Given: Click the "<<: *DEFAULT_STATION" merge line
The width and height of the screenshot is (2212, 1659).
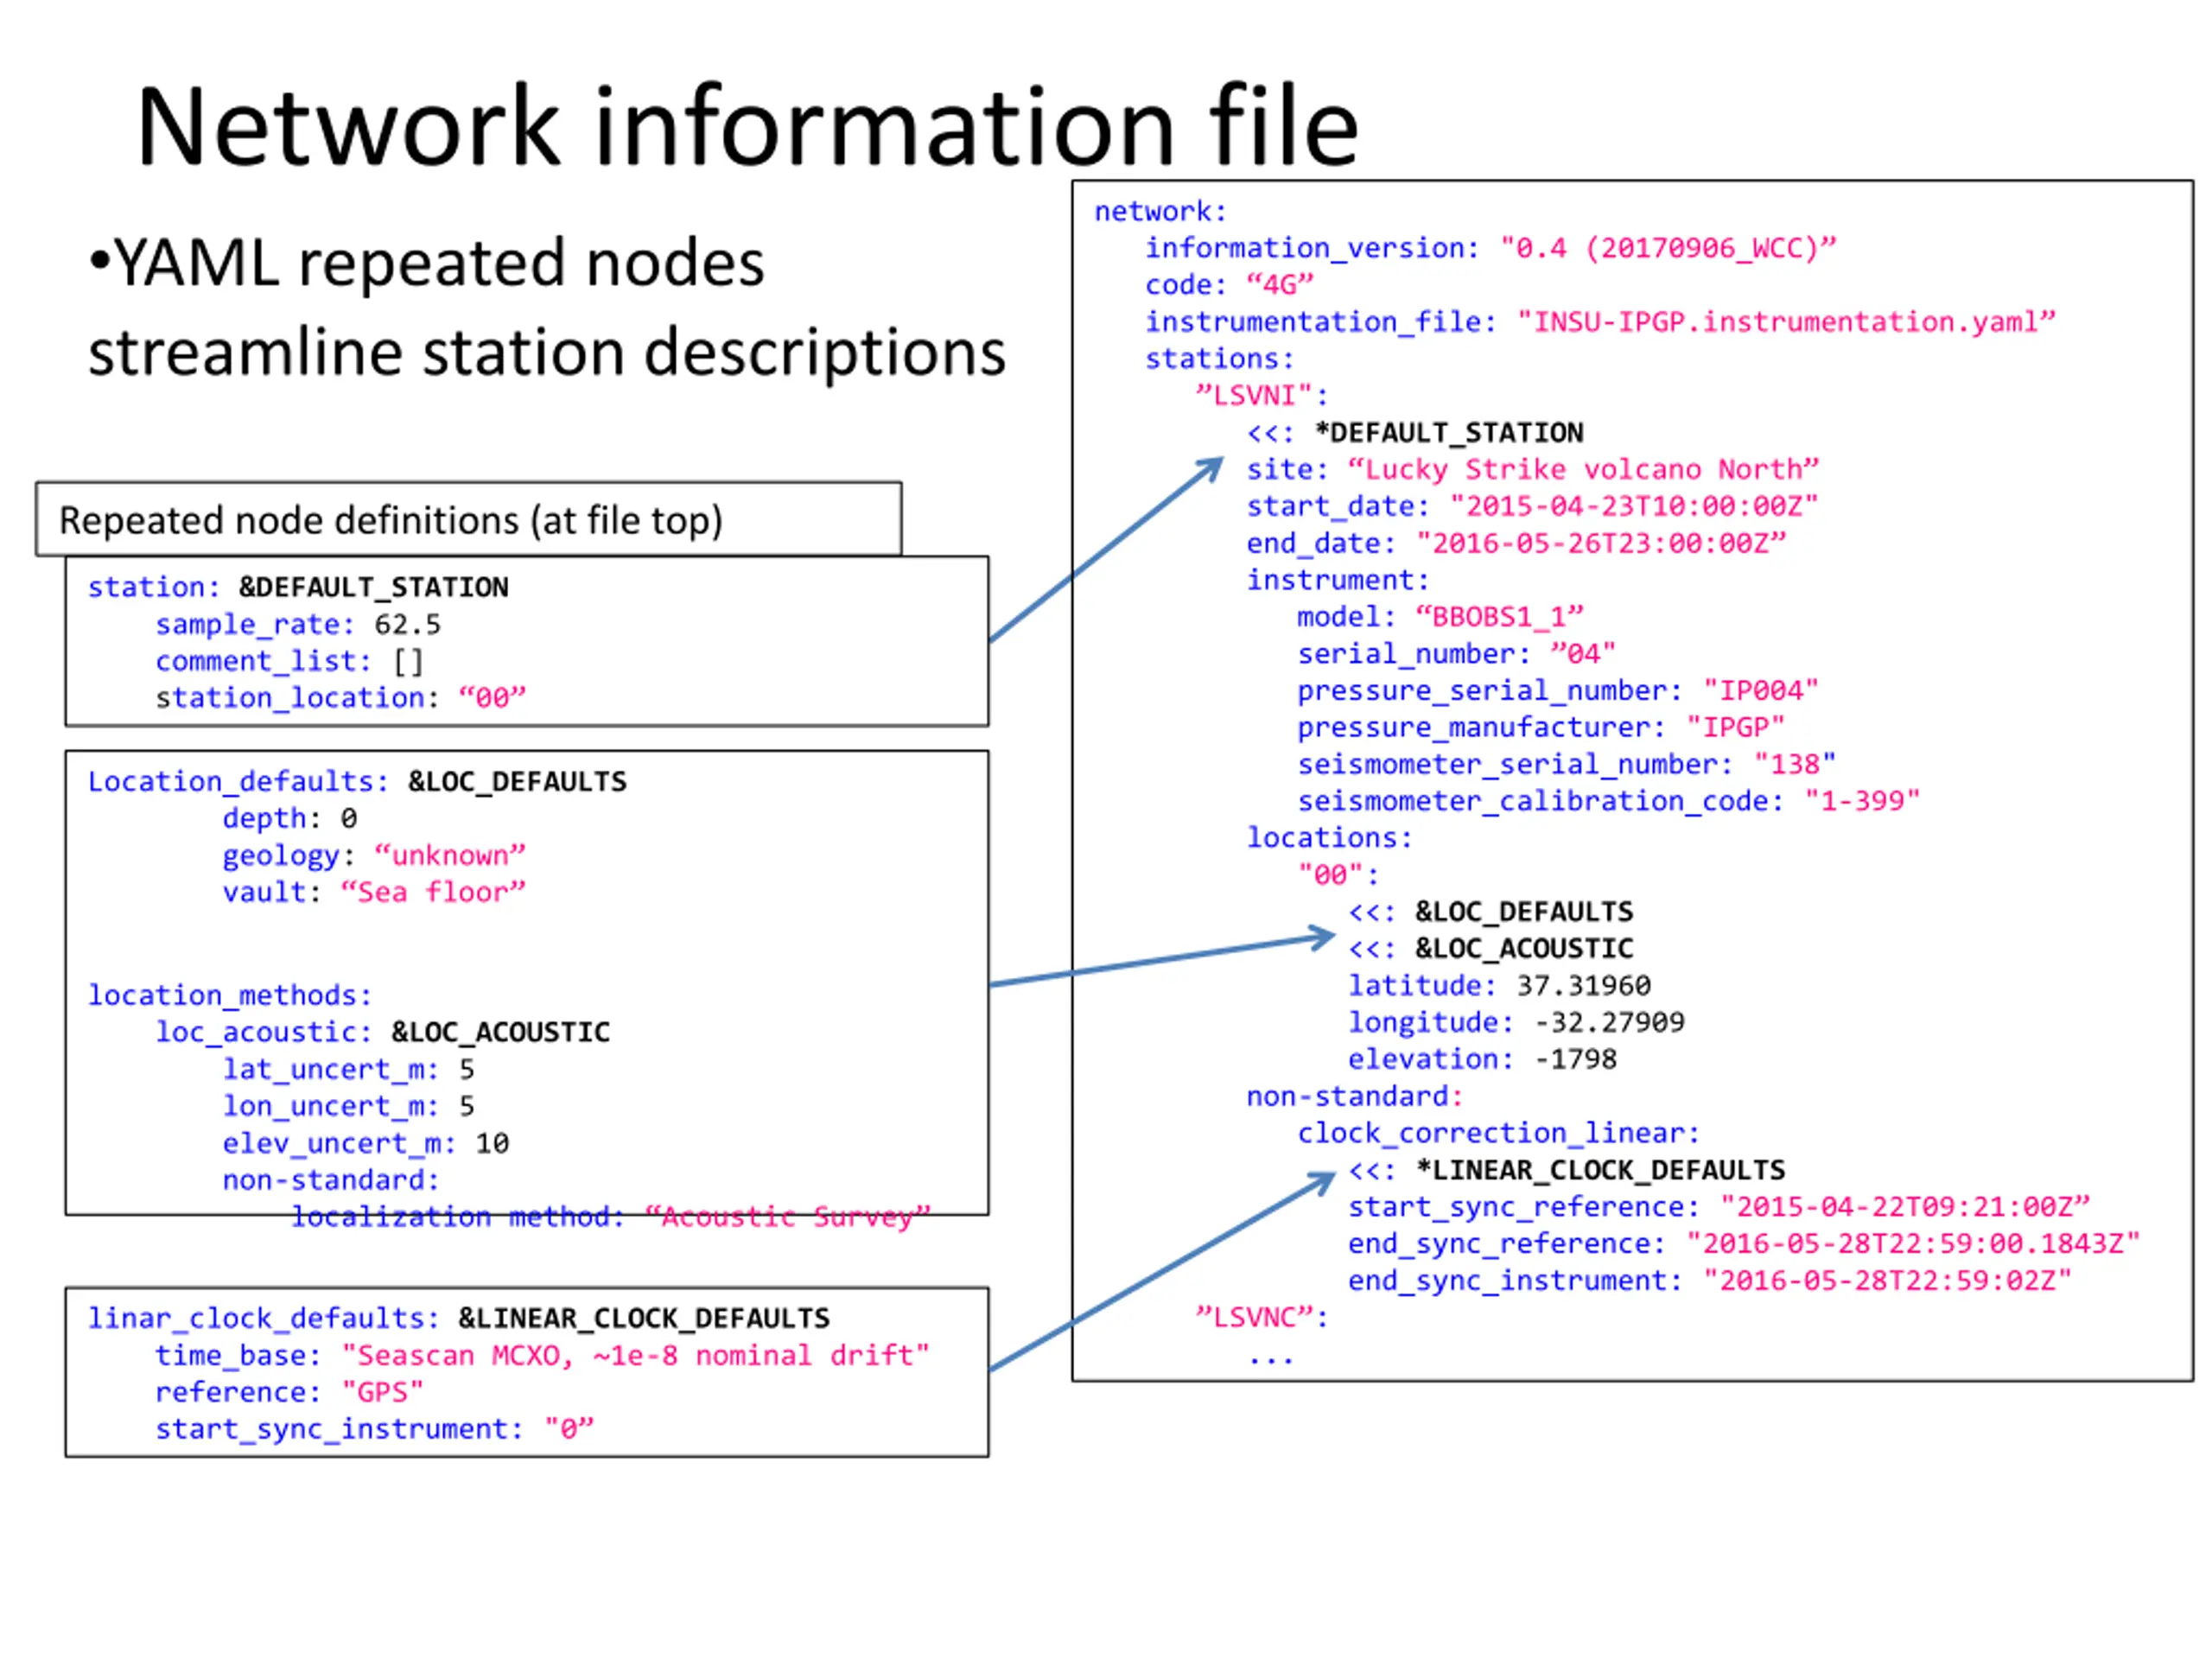Looking at the screenshot, I should coord(1415,433).
